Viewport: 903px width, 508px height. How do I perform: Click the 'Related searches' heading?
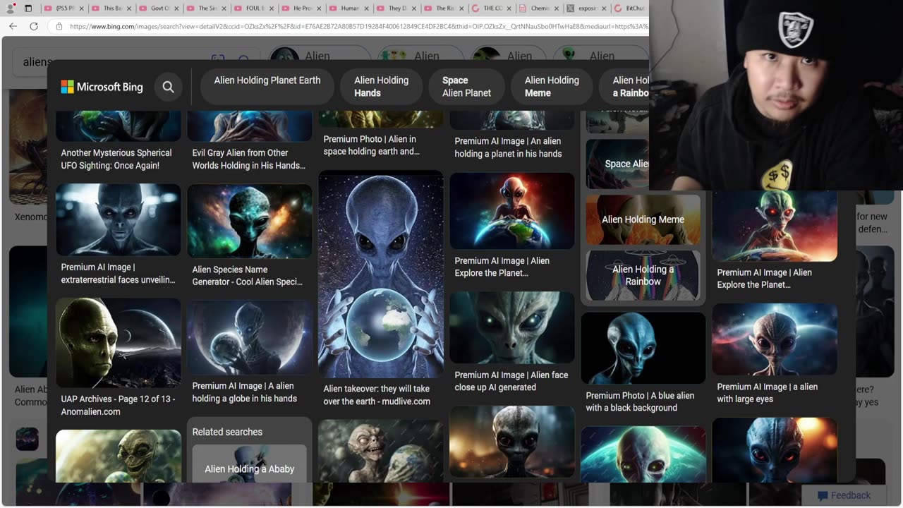coord(227,432)
